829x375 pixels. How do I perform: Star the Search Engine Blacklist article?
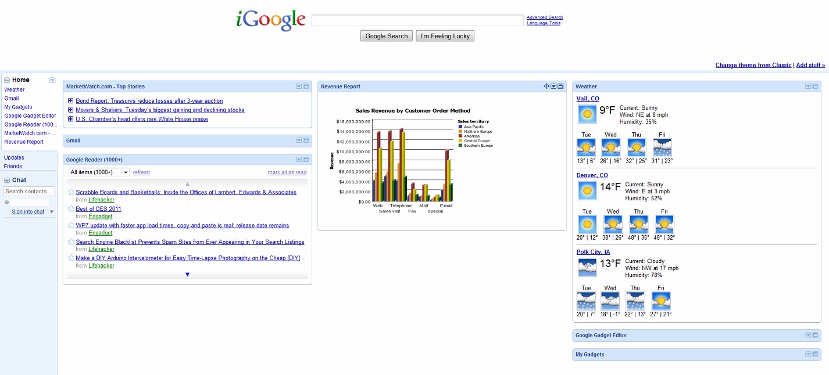coord(71,241)
